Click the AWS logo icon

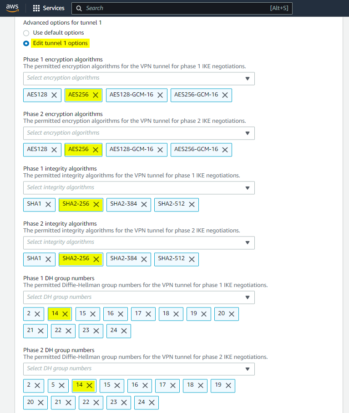click(x=12, y=8)
